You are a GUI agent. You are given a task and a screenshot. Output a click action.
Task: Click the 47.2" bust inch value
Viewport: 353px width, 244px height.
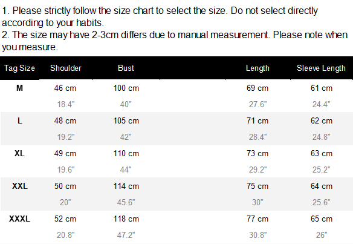126,235
